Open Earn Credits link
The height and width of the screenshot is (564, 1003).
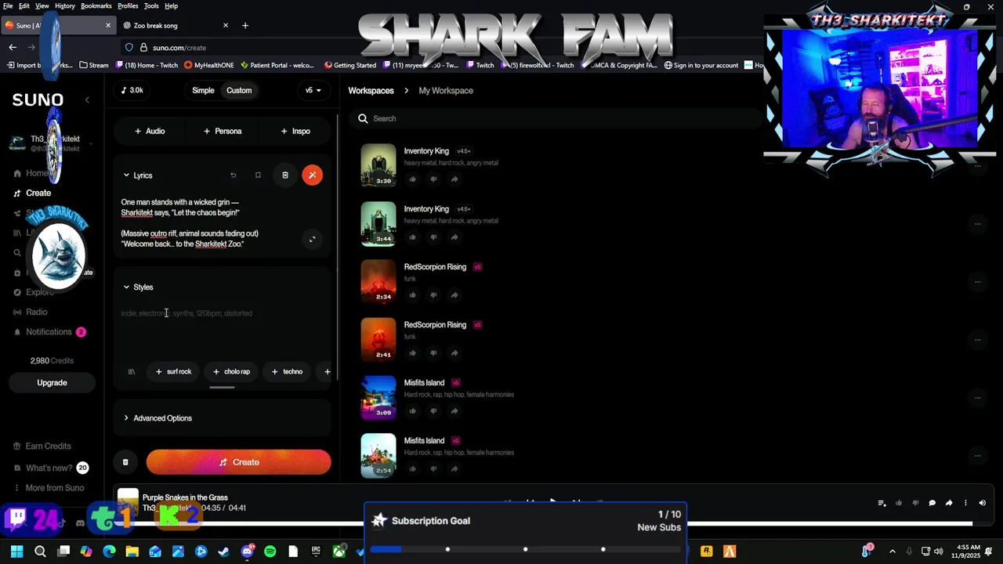(48, 446)
